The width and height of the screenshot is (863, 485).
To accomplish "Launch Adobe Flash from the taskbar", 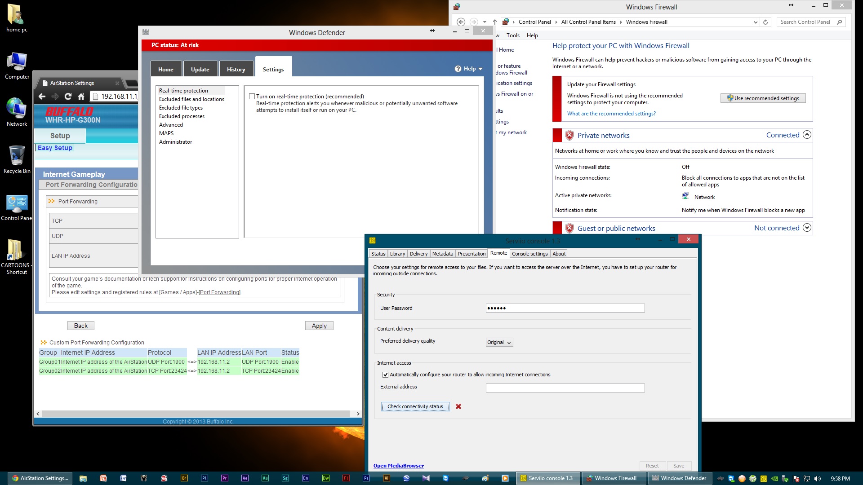I will (x=346, y=478).
